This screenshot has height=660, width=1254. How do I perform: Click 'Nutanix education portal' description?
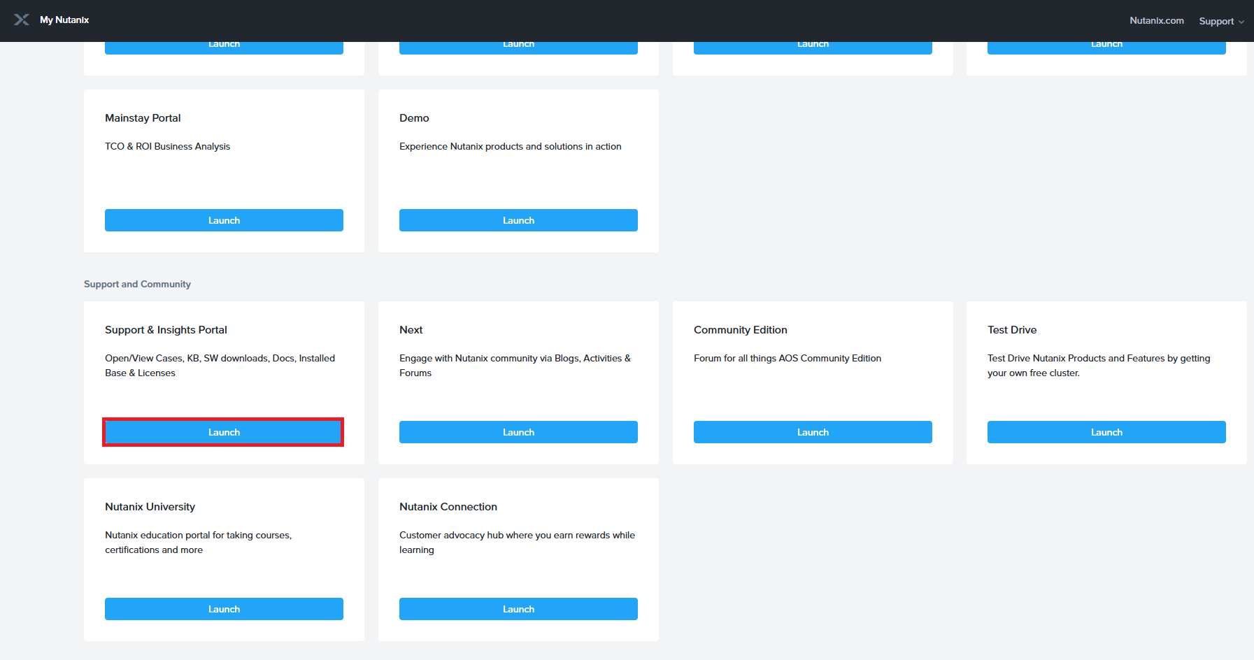tap(199, 543)
